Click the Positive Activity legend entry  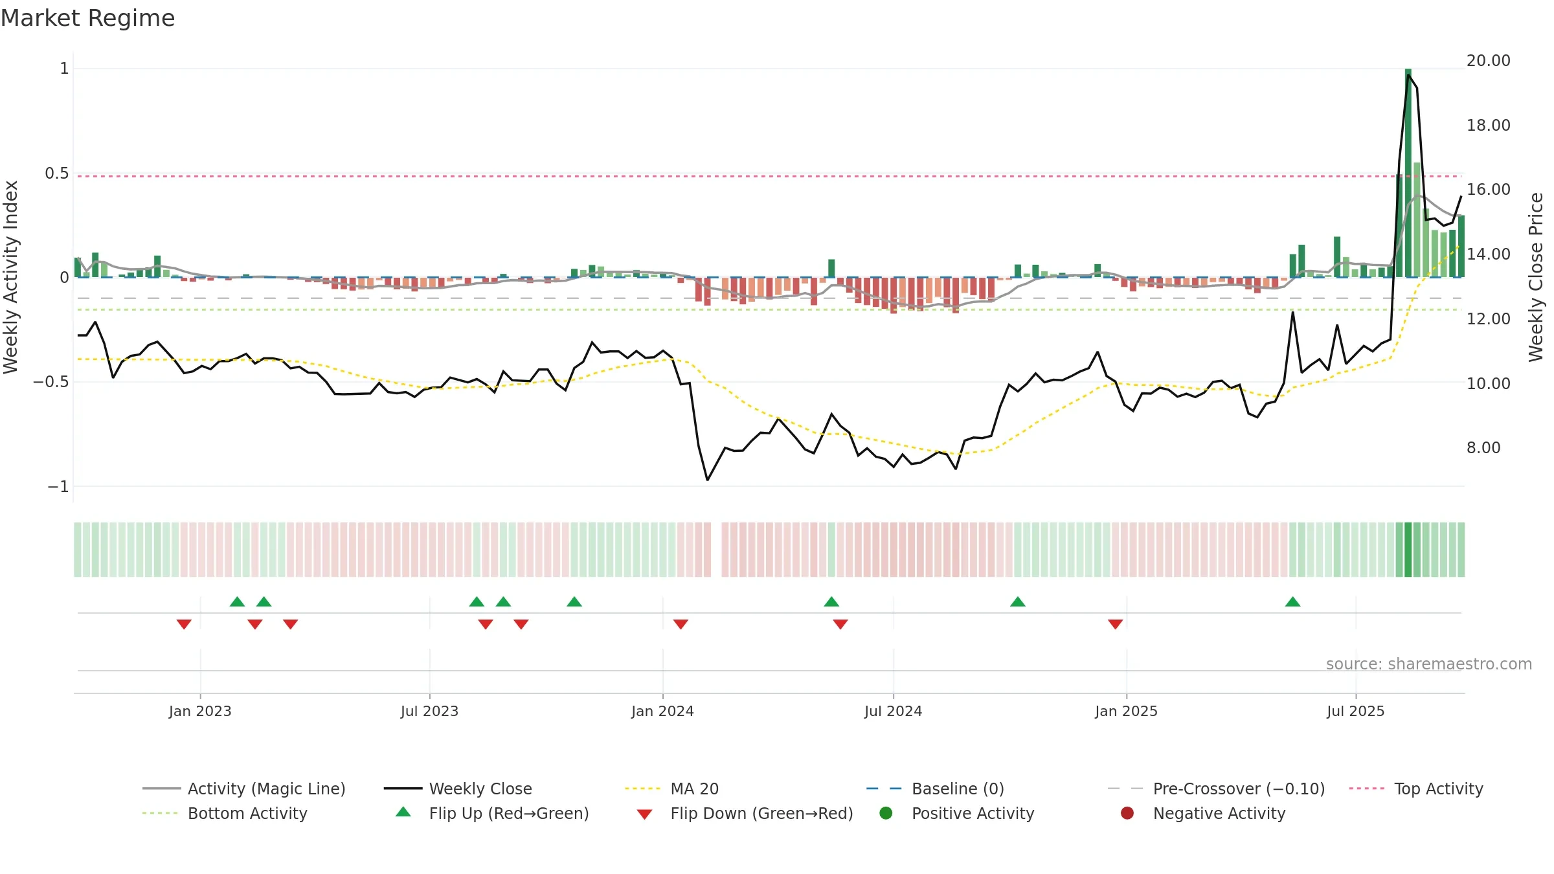[956, 813]
